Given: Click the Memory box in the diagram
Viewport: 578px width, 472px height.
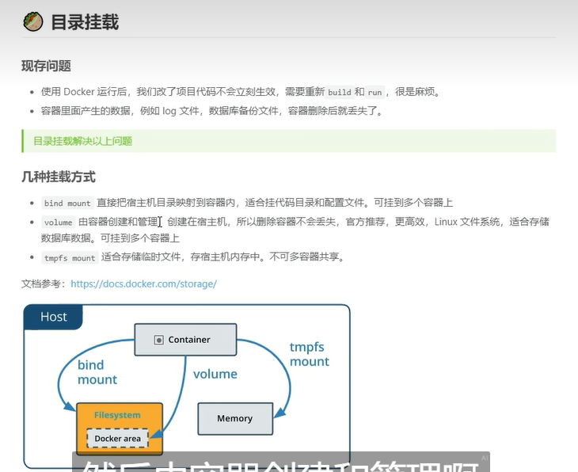Looking at the screenshot, I should [x=235, y=418].
